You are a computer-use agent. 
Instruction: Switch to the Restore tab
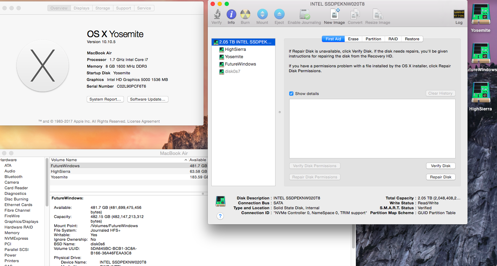point(412,39)
